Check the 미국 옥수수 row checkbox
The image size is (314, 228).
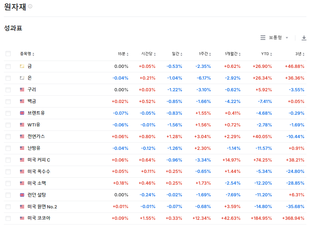[x=8, y=172]
